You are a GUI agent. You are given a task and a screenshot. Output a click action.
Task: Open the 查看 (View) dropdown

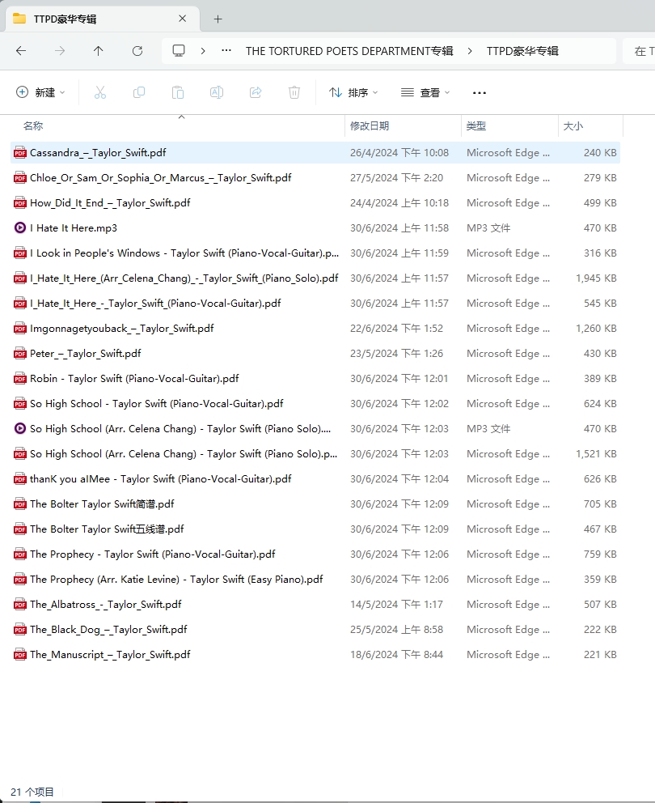tap(425, 93)
